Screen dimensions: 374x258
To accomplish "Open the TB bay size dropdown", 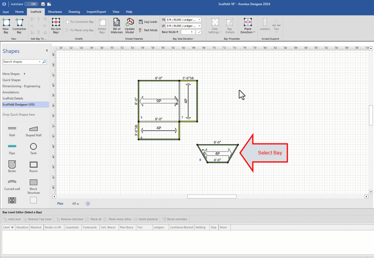I will [x=199, y=20].
